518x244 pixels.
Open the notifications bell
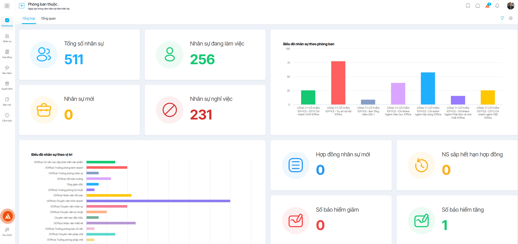click(x=497, y=6)
